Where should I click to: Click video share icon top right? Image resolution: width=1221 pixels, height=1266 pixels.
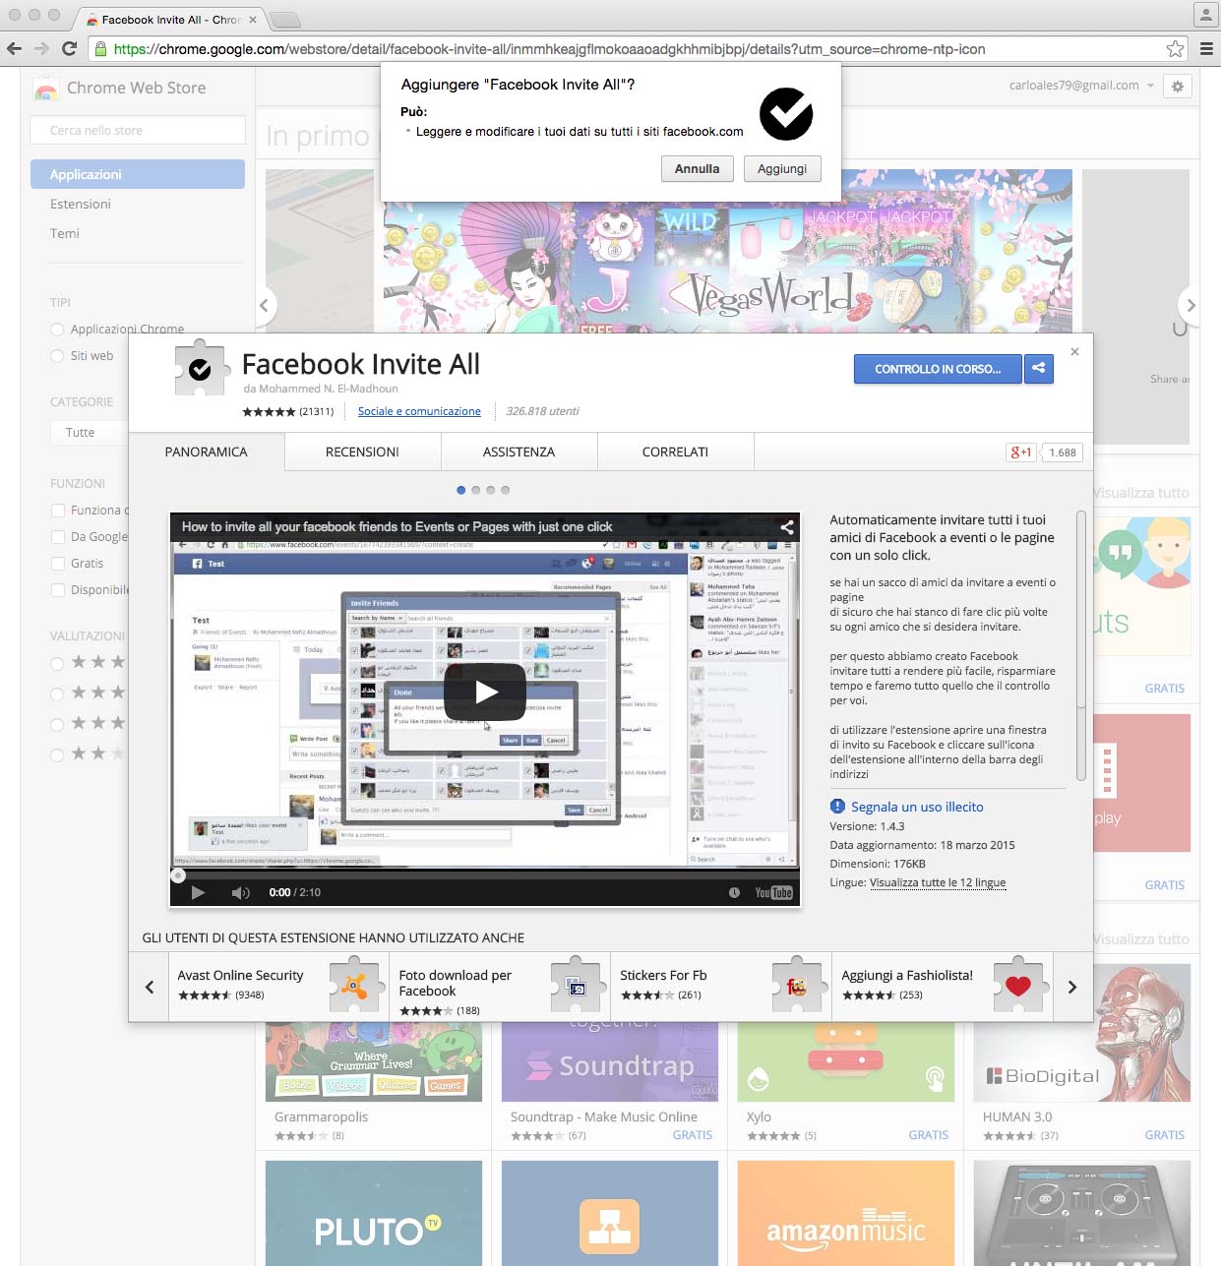[x=787, y=527]
